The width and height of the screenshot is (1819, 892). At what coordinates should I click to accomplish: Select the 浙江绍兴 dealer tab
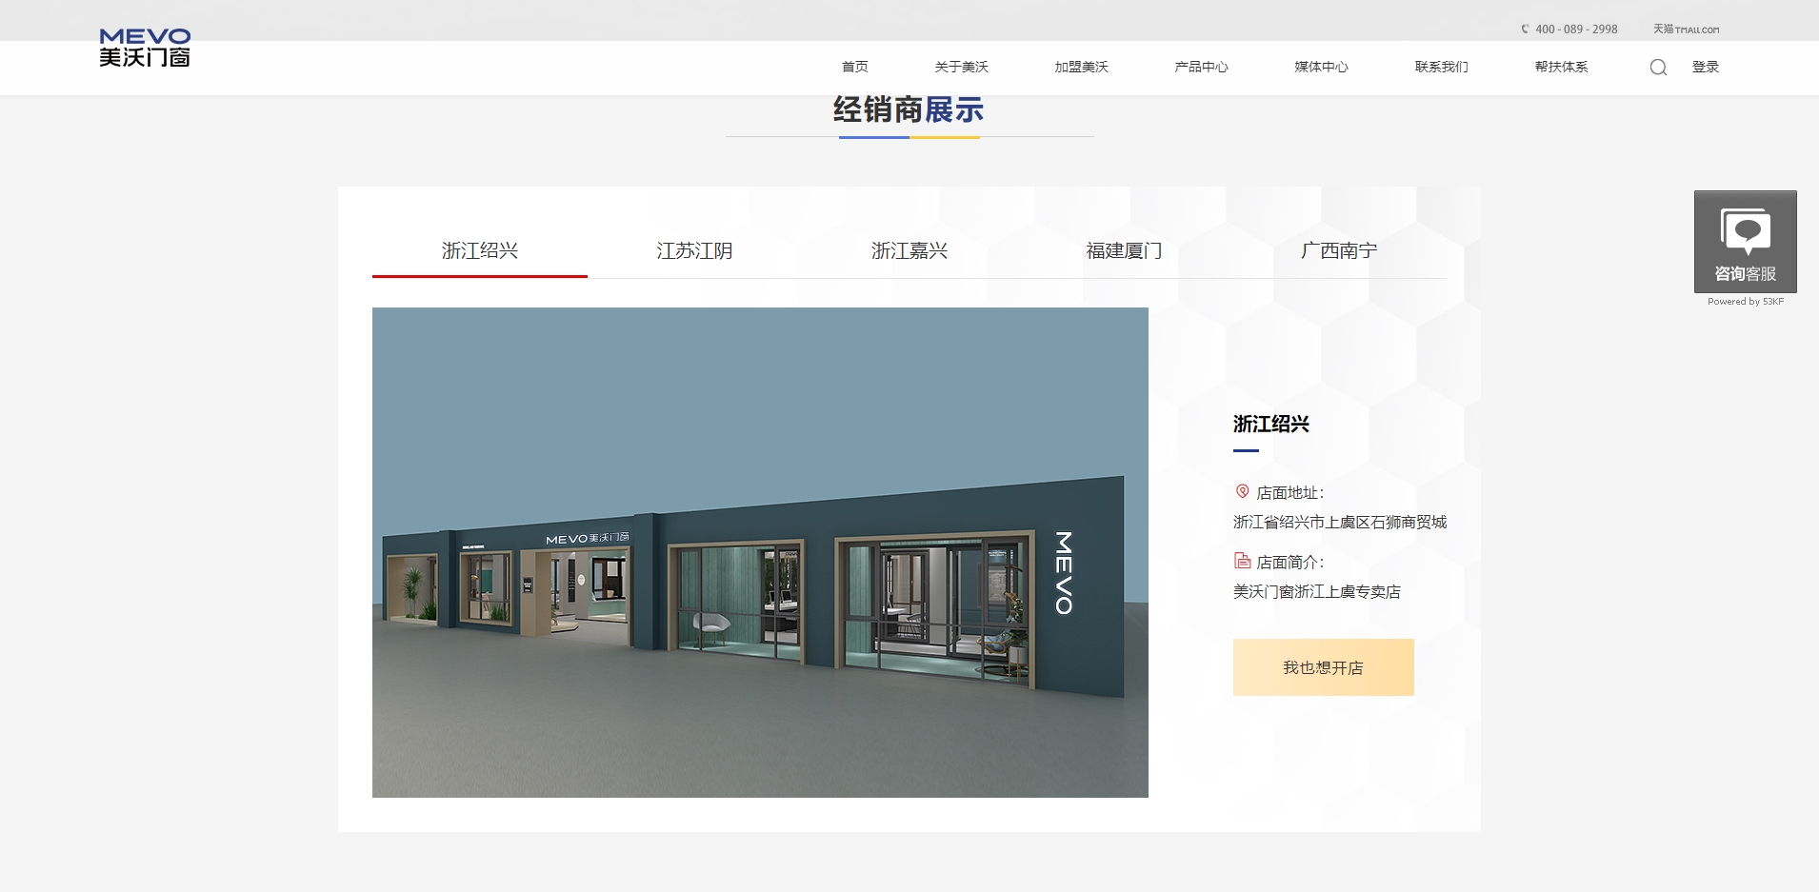point(480,250)
